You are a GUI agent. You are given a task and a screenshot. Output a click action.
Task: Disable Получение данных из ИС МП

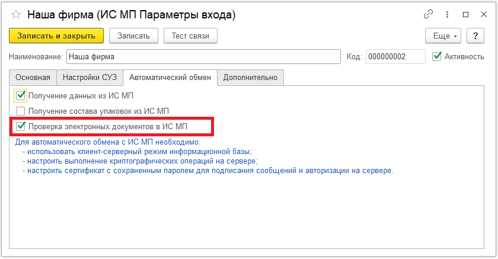click(x=21, y=95)
